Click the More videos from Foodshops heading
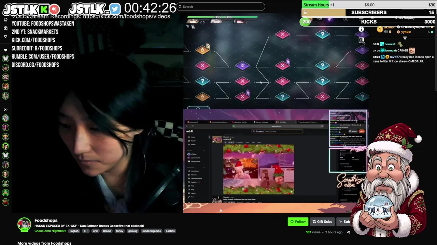The width and height of the screenshot is (437, 245). pos(44,243)
